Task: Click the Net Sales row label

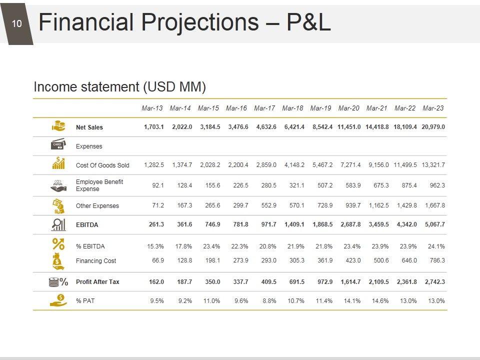Action: [x=89, y=127]
